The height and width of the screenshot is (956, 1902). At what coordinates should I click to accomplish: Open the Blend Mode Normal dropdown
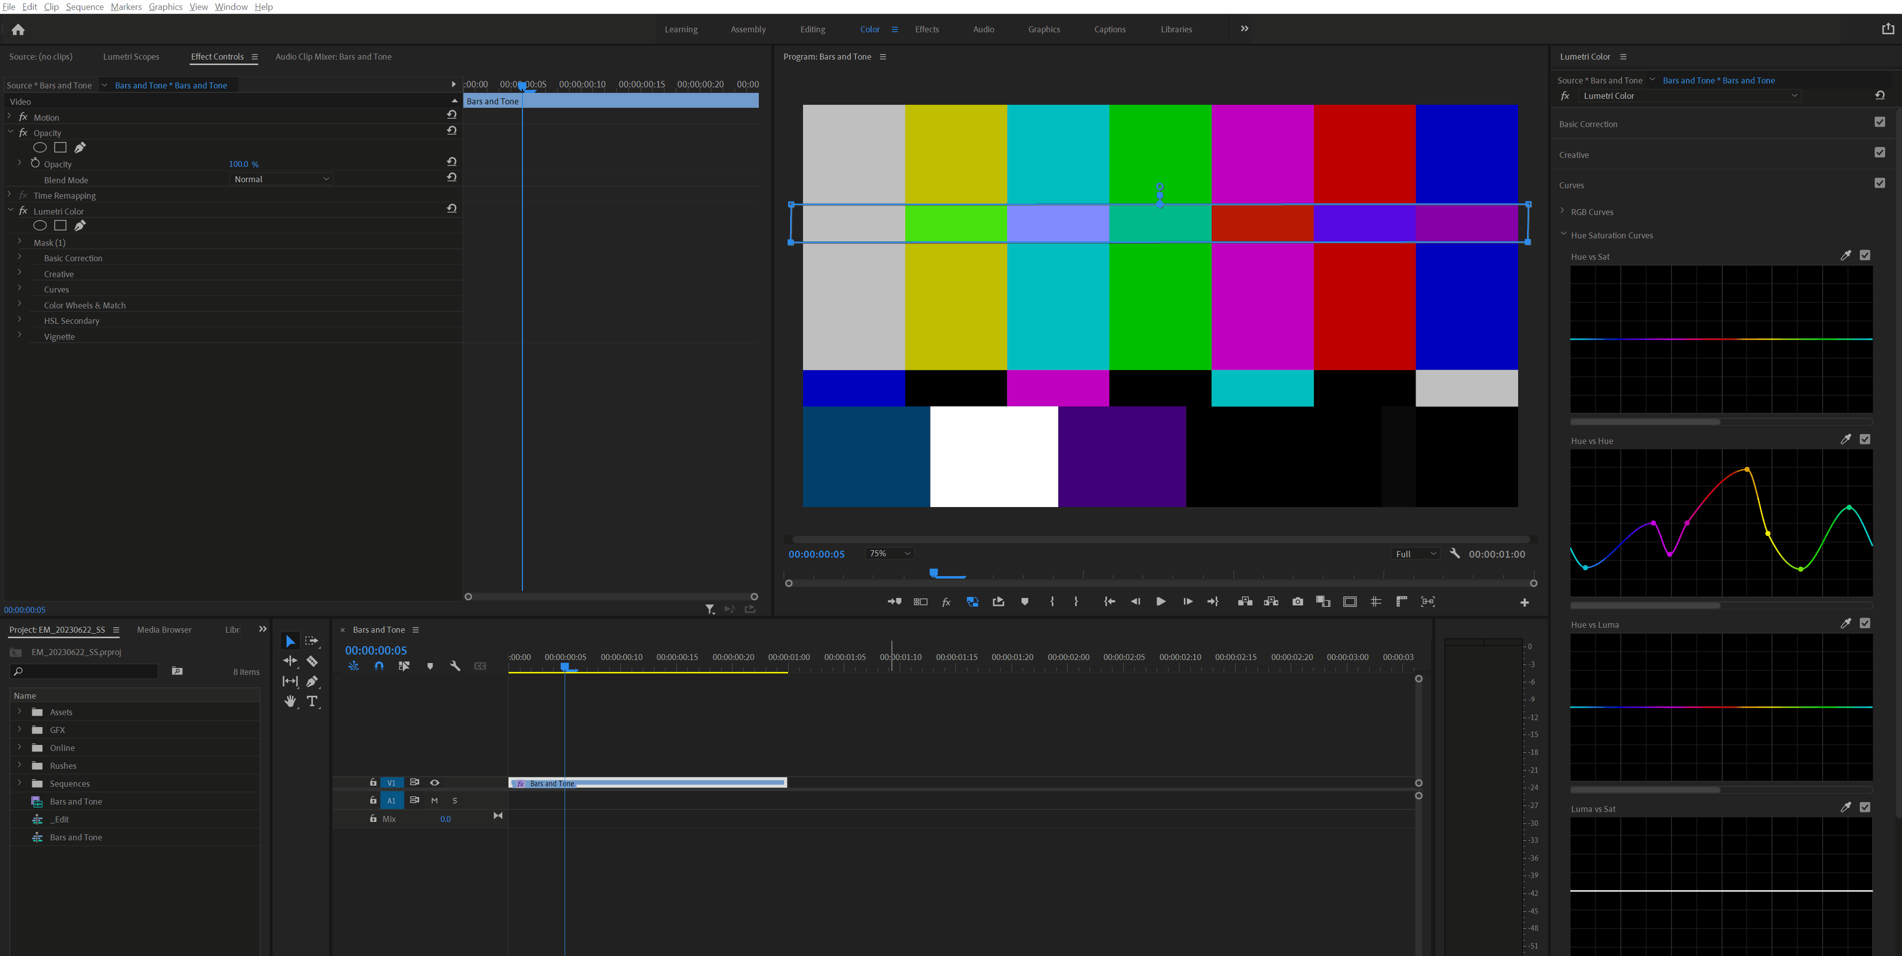(x=281, y=179)
